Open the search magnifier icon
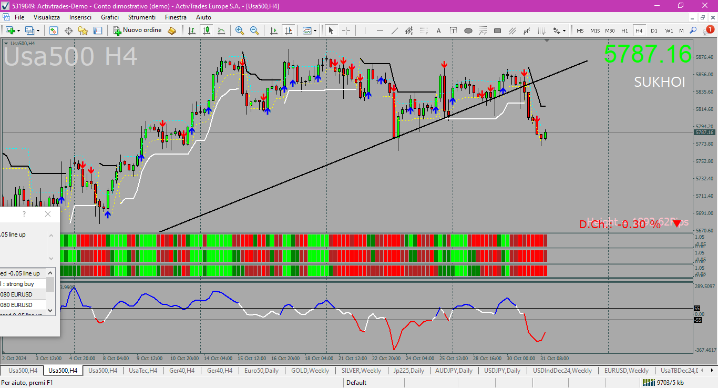The image size is (718, 388). click(x=693, y=30)
